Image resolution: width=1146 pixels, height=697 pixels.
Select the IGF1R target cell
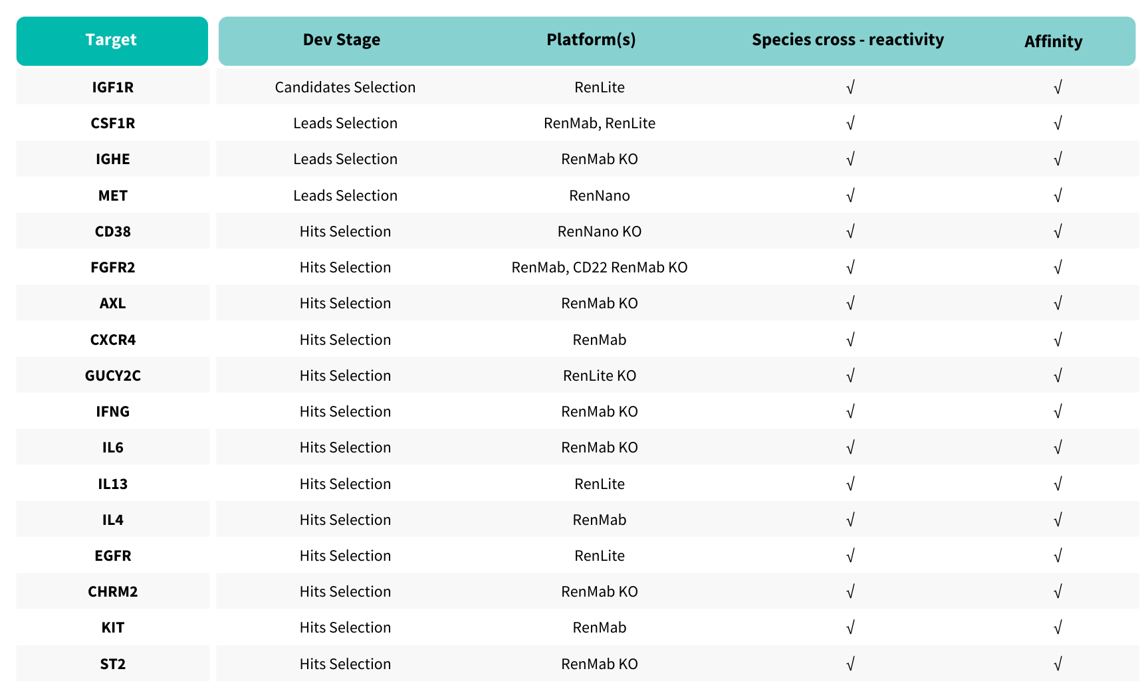113,87
